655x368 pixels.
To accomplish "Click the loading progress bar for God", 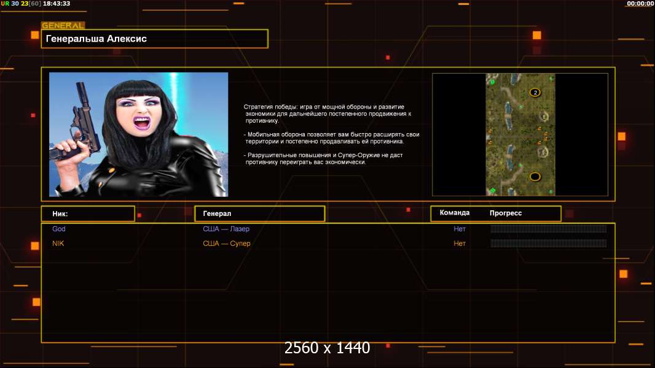I will [548, 229].
